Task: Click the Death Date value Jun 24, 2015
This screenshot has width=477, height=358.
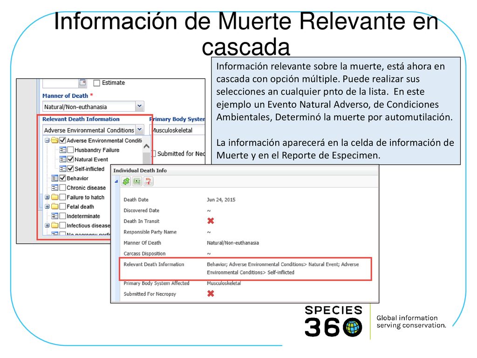Action: click(x=221, y=200)
